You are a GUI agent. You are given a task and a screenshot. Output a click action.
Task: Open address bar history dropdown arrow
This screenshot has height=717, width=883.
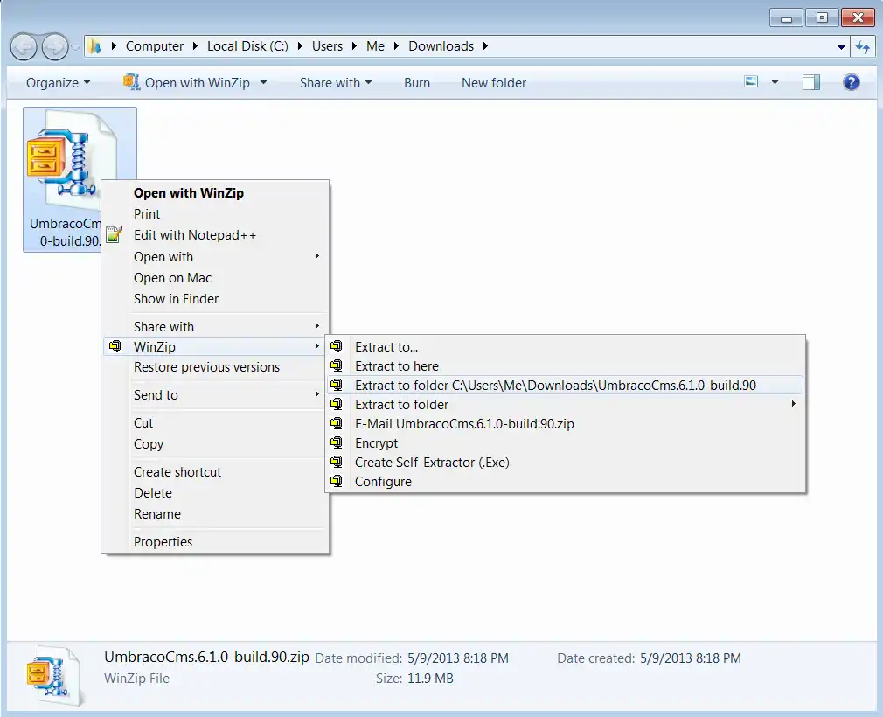click(x=841, y=47)
